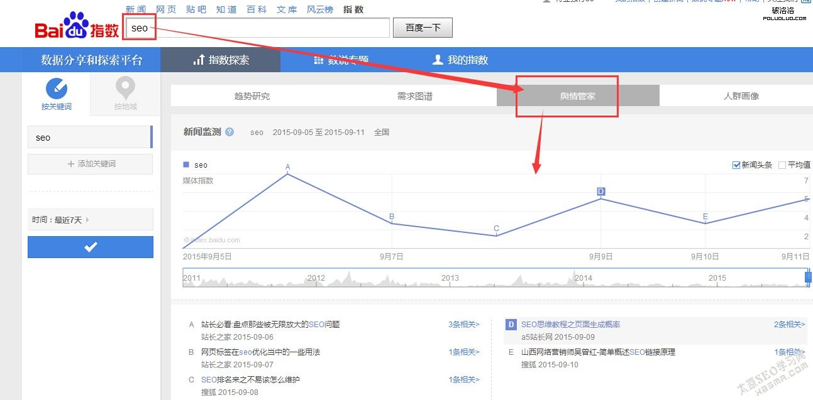The image size is (813, 400).
Task: Open 贴吧 from the top navigation
Action: [196, 9]
